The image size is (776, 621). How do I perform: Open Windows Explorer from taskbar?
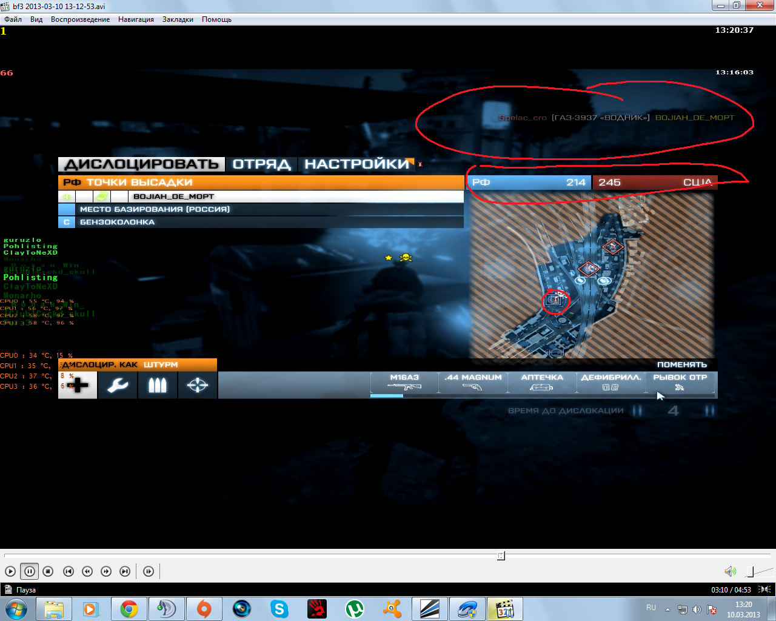click(x=54, y=609)
